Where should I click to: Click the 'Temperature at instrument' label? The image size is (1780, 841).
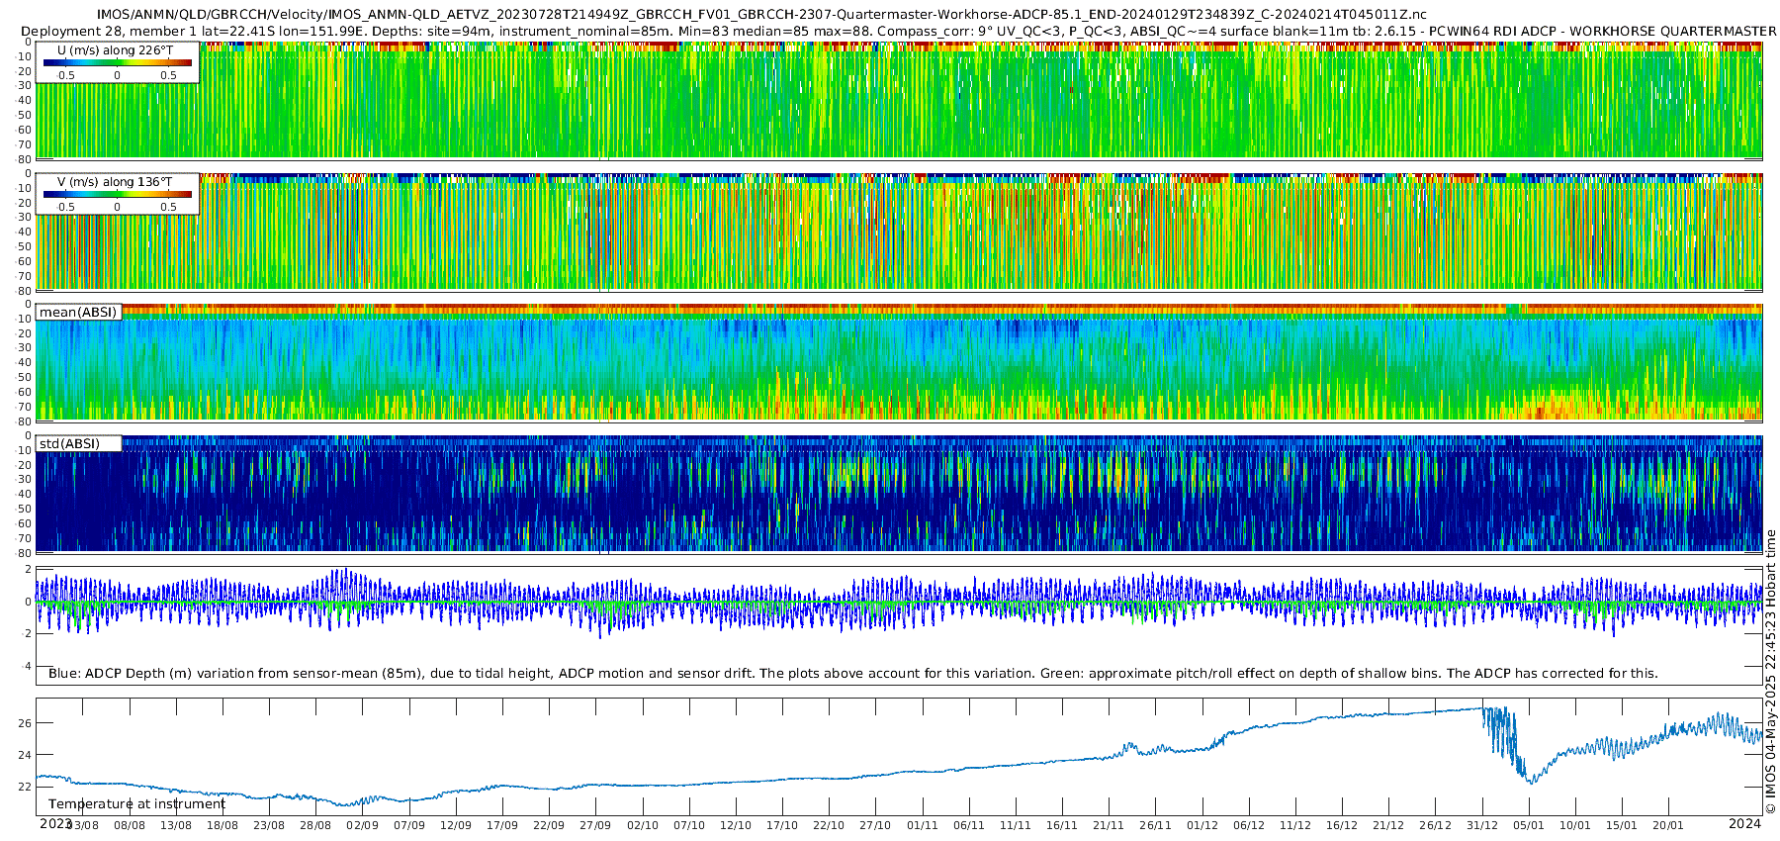(x=136, y=803)
